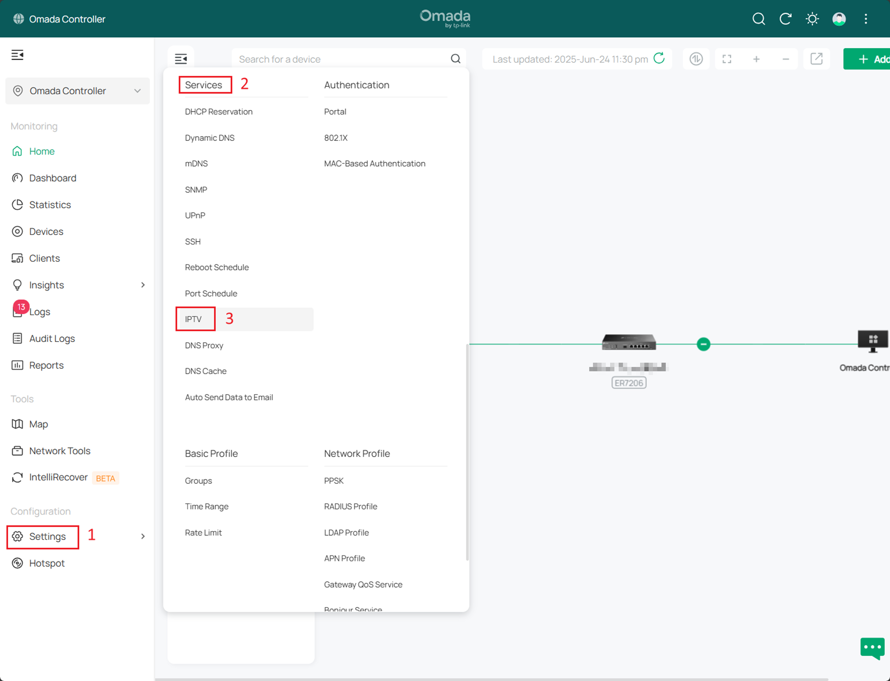The height and width of the screenshot is (681, 890).
Task: Open Dynamic DNS service
Action: coord(210,138)
